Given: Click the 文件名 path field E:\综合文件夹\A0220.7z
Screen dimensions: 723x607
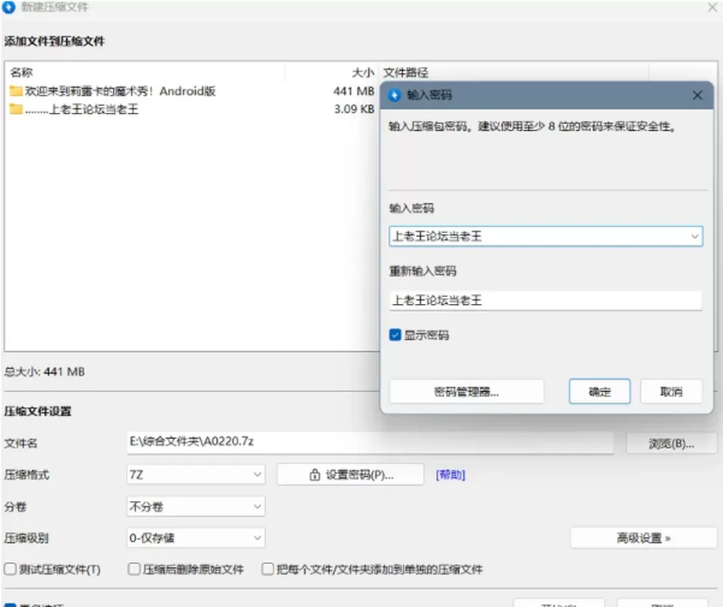Looking at the screenshot, I should [x=370, y=442].
